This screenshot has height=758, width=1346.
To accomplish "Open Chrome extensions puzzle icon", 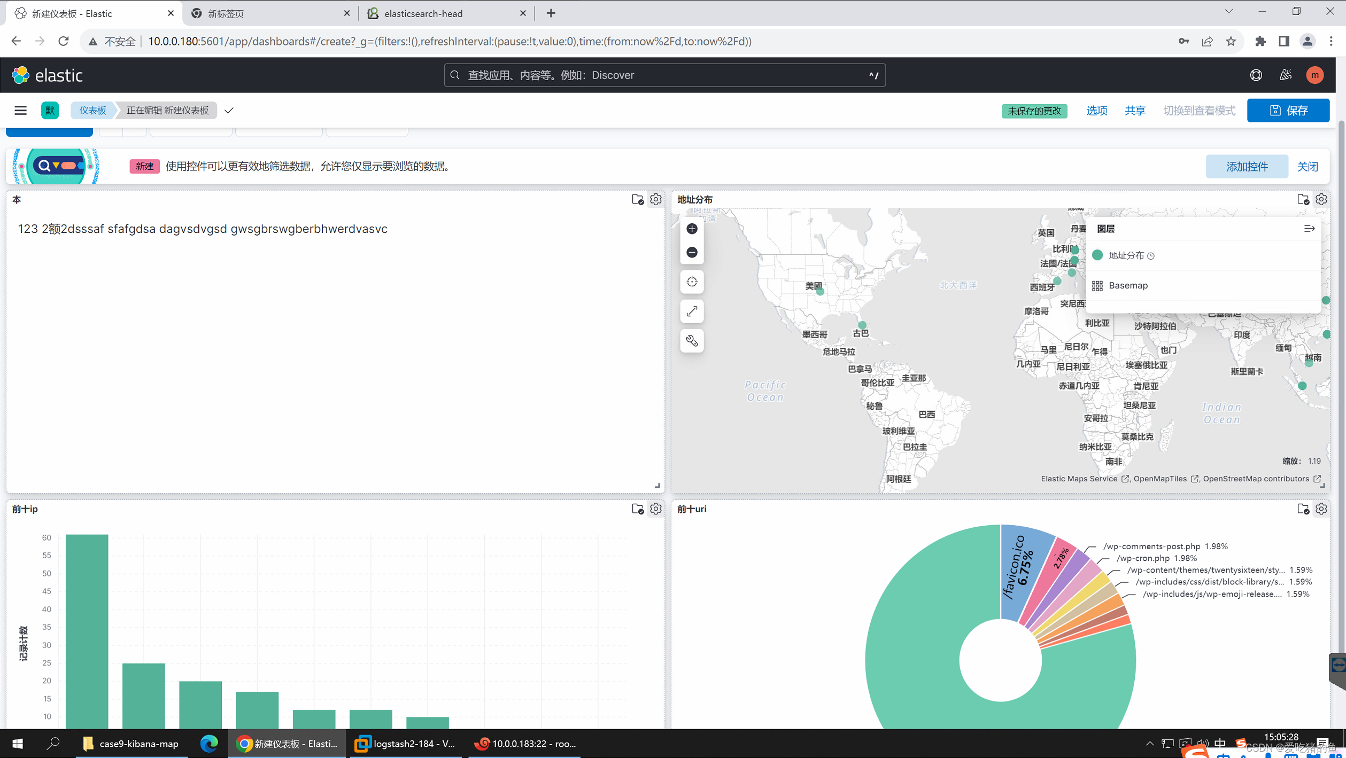I will click(1260, 41).
